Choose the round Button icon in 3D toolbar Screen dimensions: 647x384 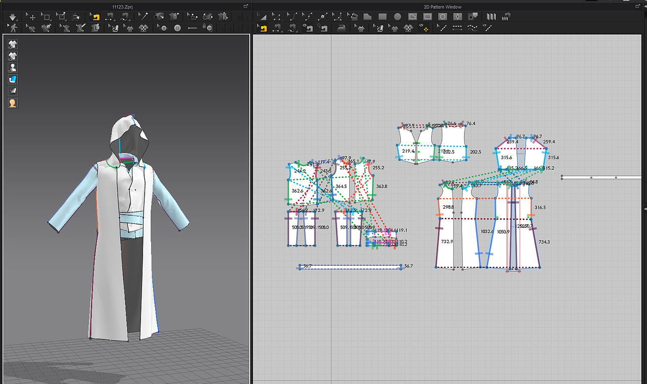tap(177, 28)
